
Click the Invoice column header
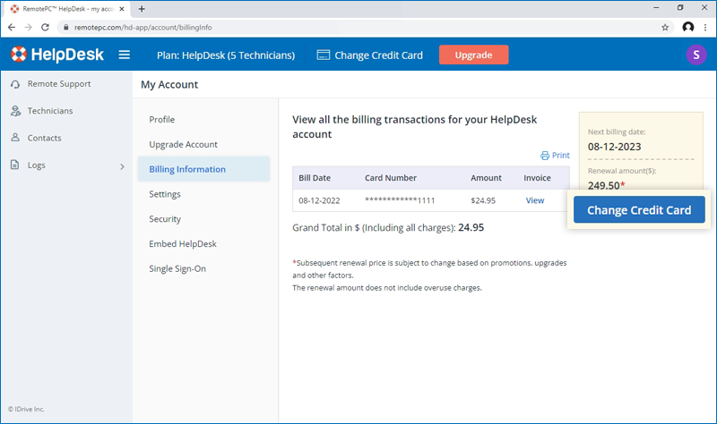[x=537, y=178]
